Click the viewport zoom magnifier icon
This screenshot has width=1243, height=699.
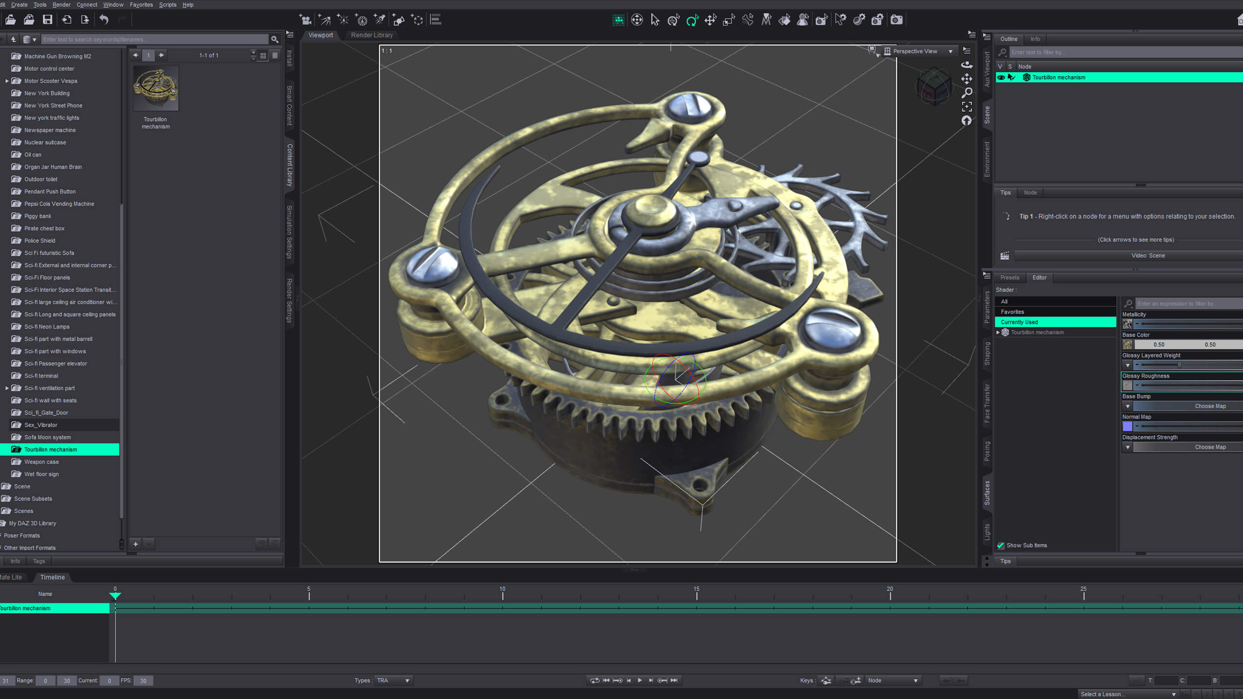[967, 93]
